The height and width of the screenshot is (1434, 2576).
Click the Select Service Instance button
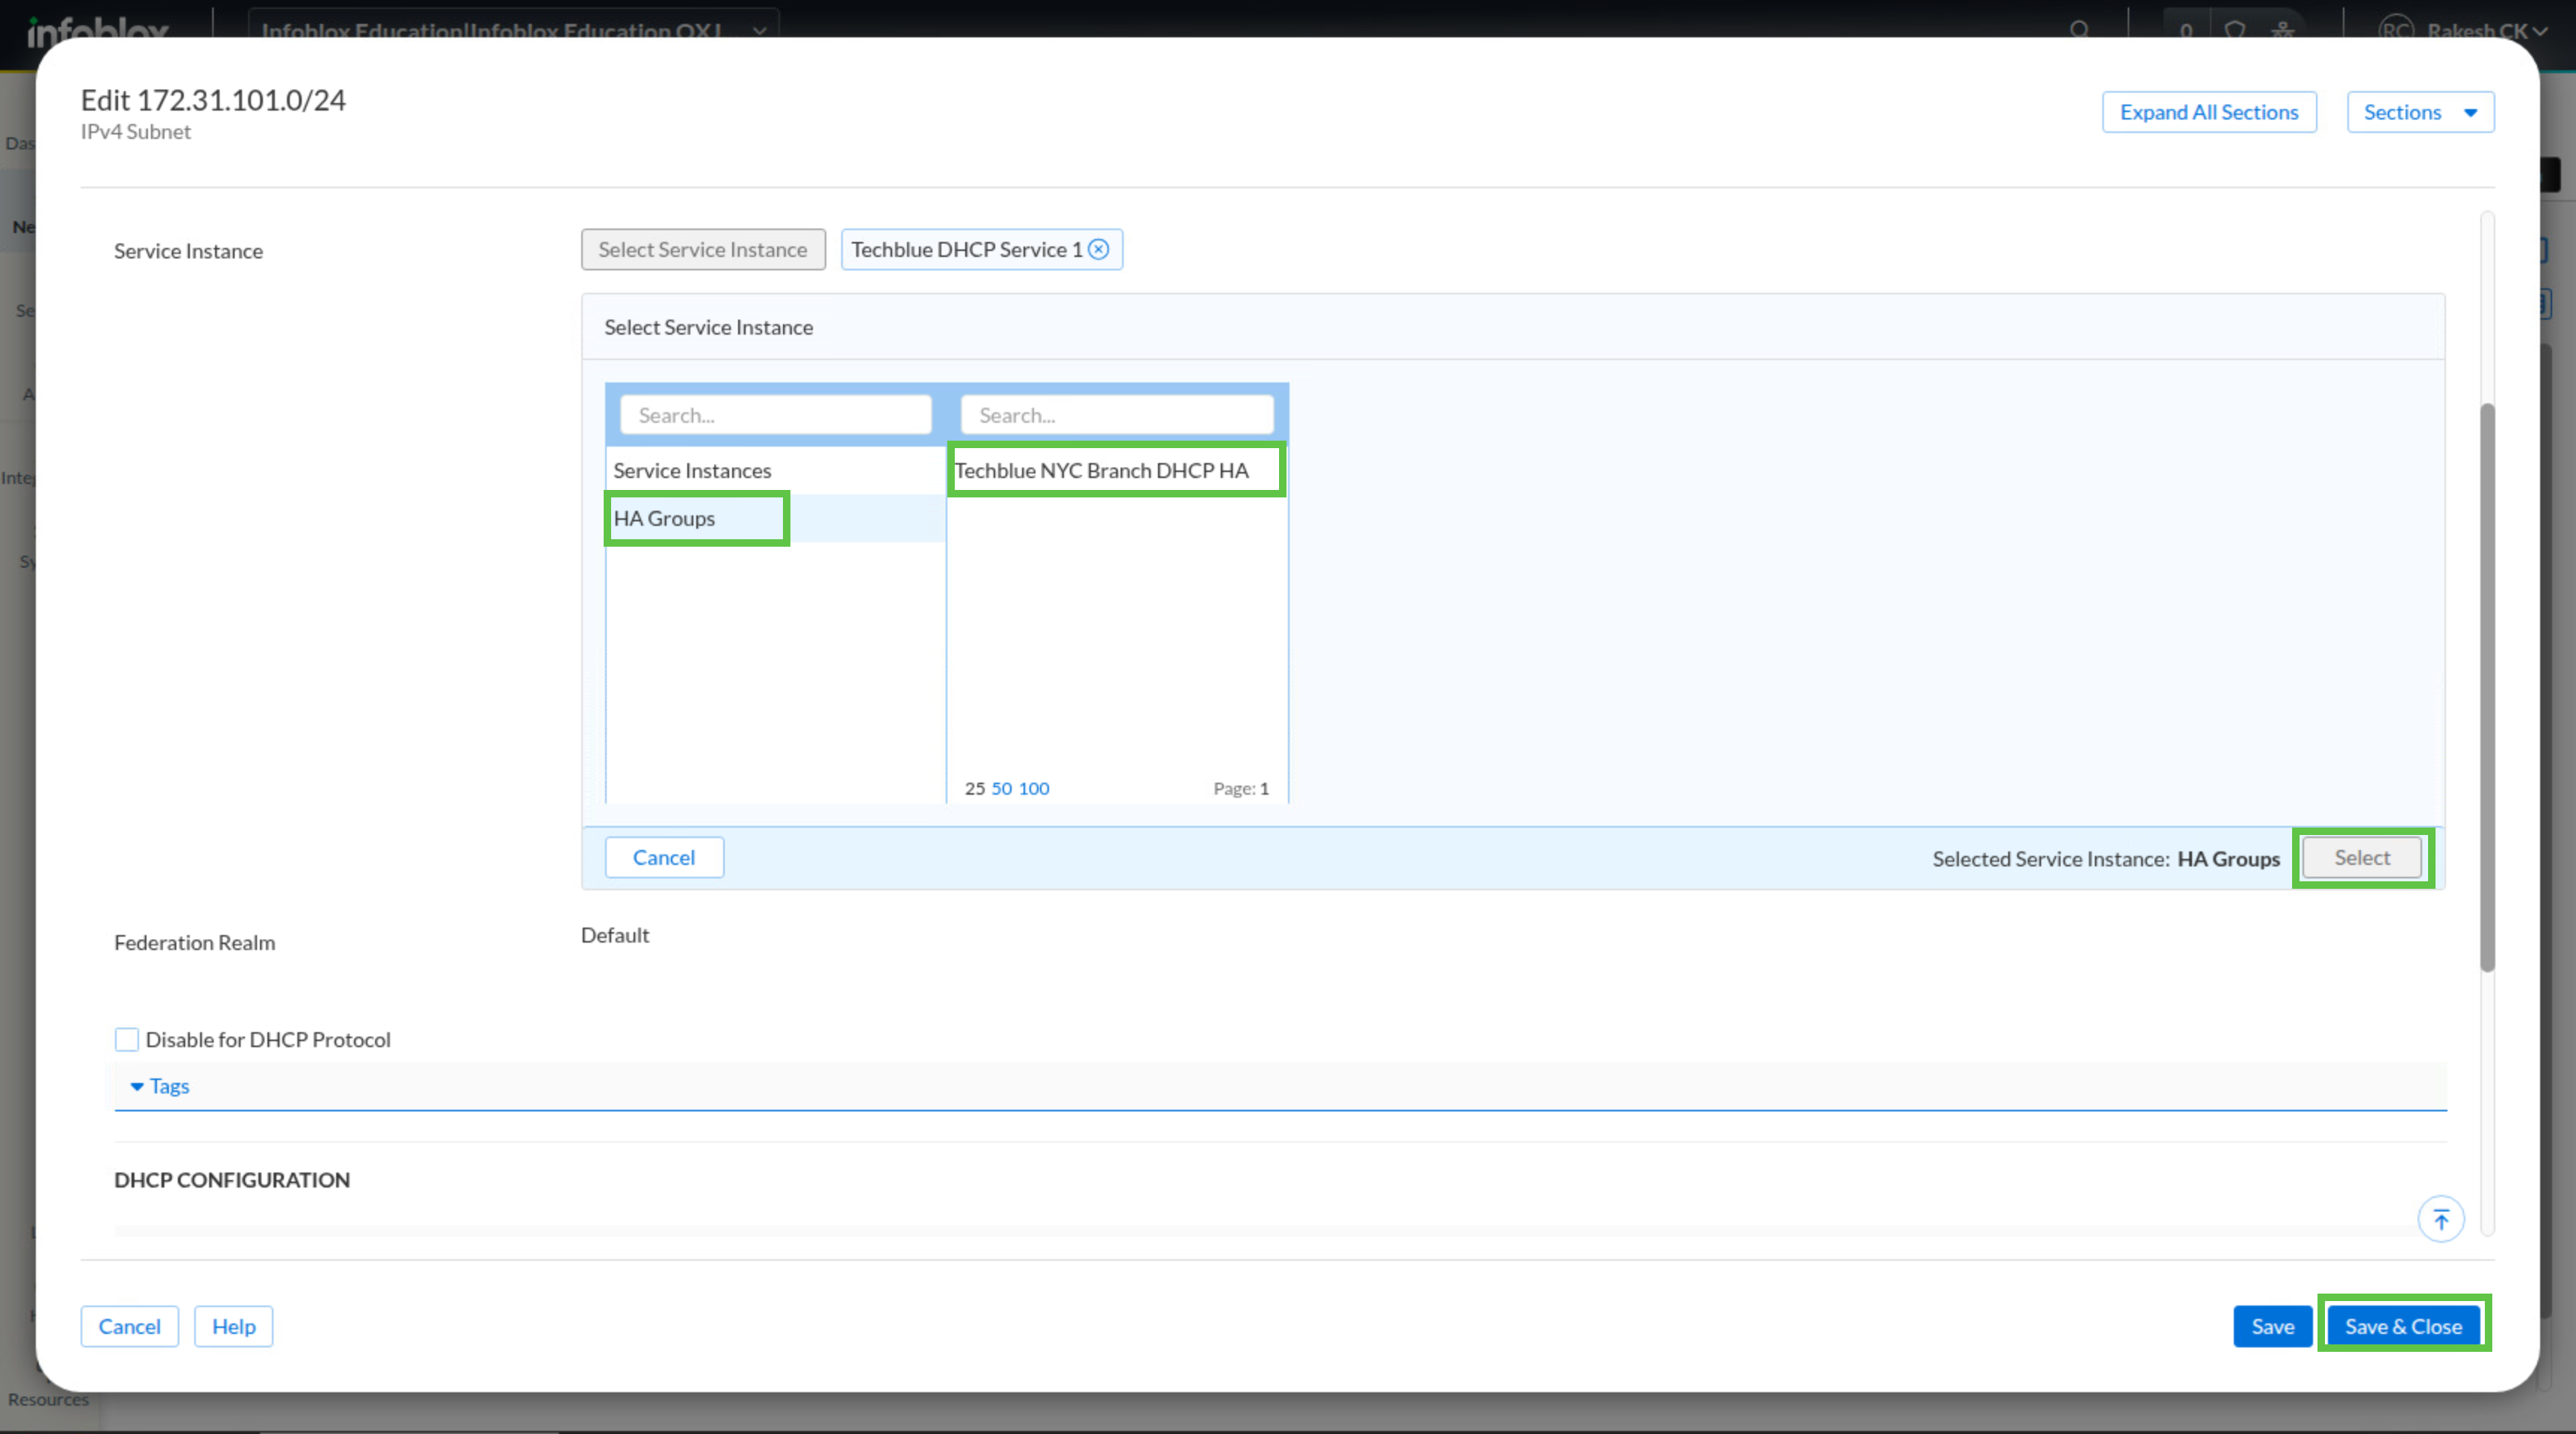pos(703,249)
